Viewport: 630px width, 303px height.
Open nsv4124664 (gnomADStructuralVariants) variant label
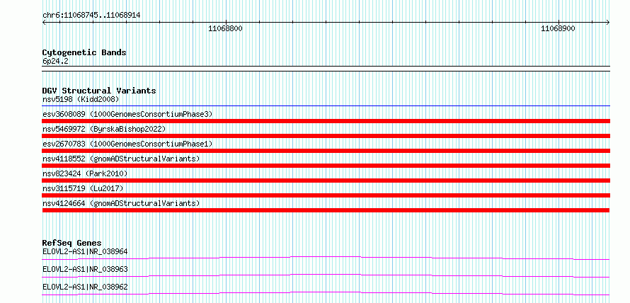121,203
